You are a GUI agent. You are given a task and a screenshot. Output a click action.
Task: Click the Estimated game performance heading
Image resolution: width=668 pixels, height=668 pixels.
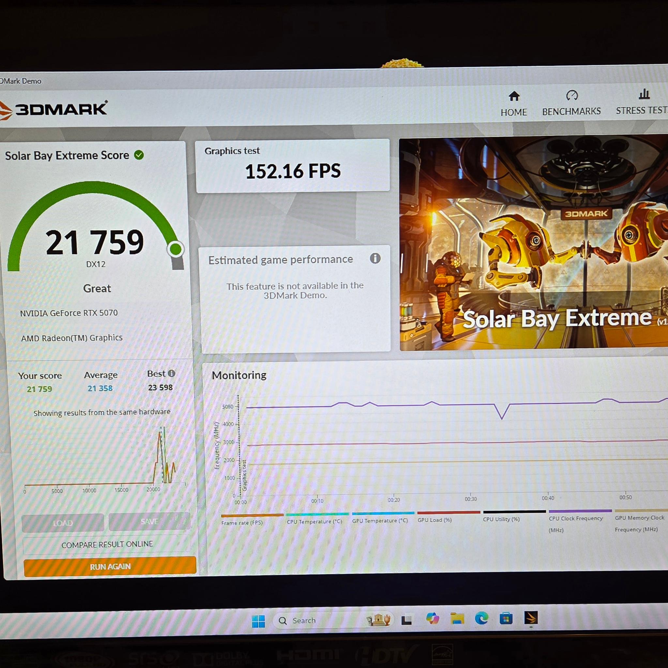tap(281, 260)
